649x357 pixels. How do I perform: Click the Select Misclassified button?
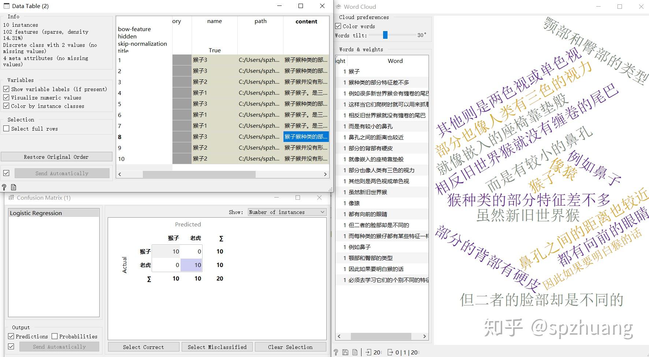pyautogui.click(x=217, y=347)
